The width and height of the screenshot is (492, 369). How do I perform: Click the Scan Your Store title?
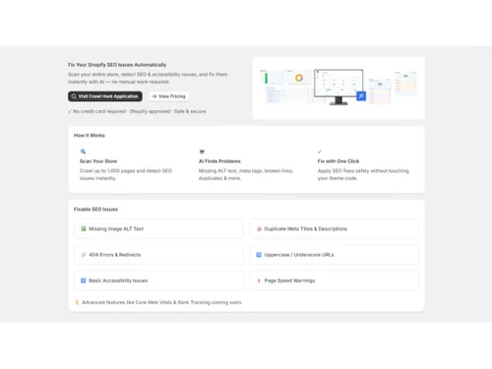click(x=98, y=161)
